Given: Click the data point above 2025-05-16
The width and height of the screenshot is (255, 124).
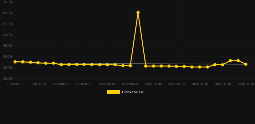Looking at the screenshot, I should point(38,63).
